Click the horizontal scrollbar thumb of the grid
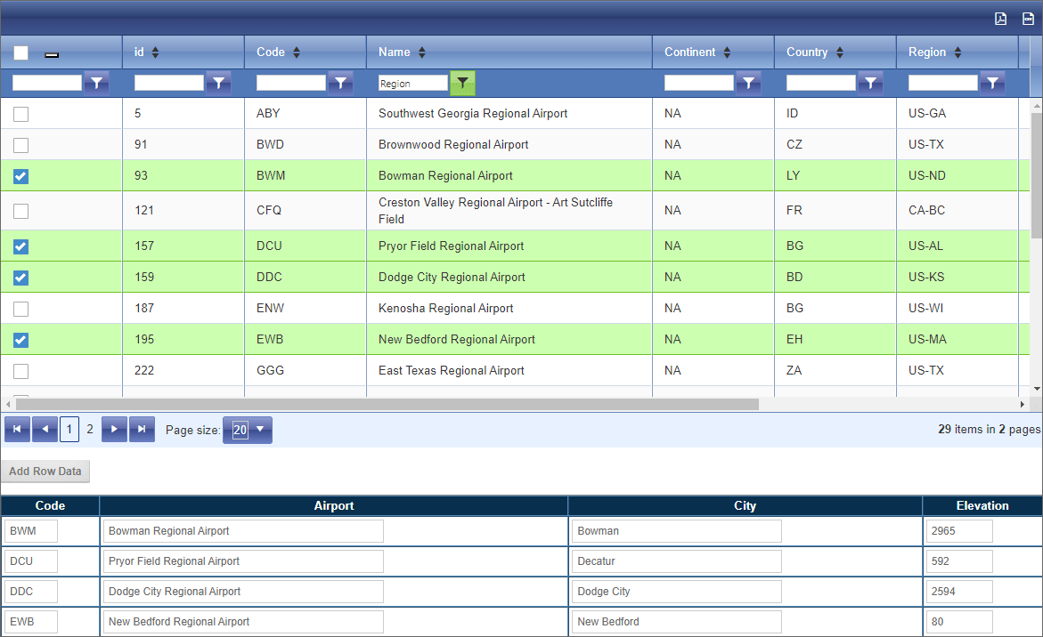This screenshot has width=1043, height=637. pos(387,404)
